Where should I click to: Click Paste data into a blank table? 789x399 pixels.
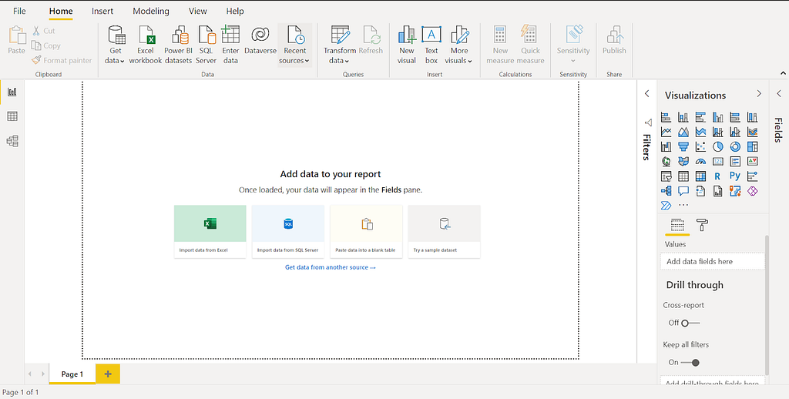366,231
